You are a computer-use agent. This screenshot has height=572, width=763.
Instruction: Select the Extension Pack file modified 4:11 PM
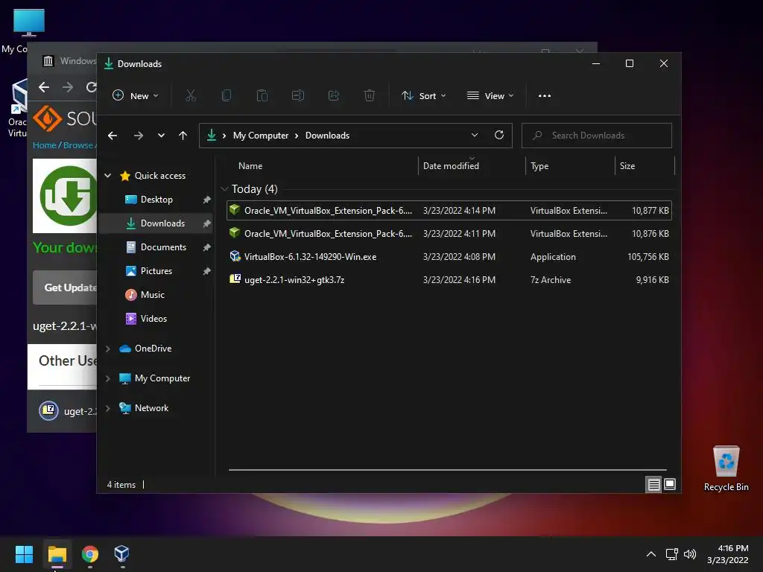pyautogui.click(x=449, y=233)
